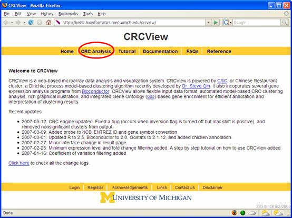Click the browser Back arrow button
Image resolution: width=292 pixels, height=218 pixels.
(6, 23)
